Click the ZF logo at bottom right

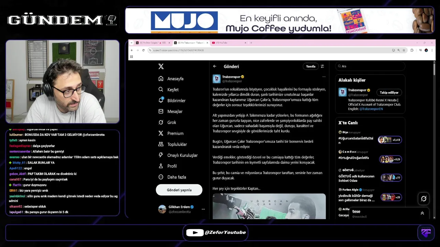click(x=426, y=233)
